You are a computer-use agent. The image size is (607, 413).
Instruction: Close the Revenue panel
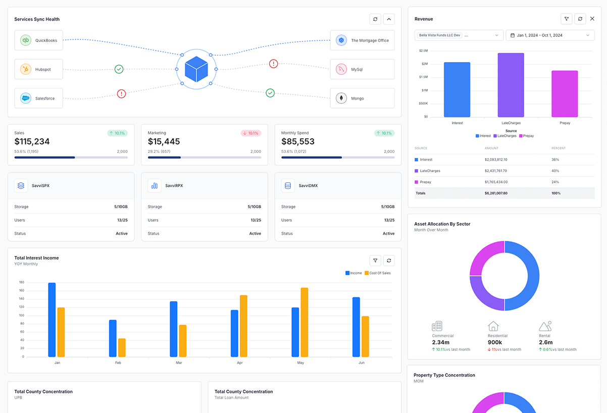click(592, 19)
